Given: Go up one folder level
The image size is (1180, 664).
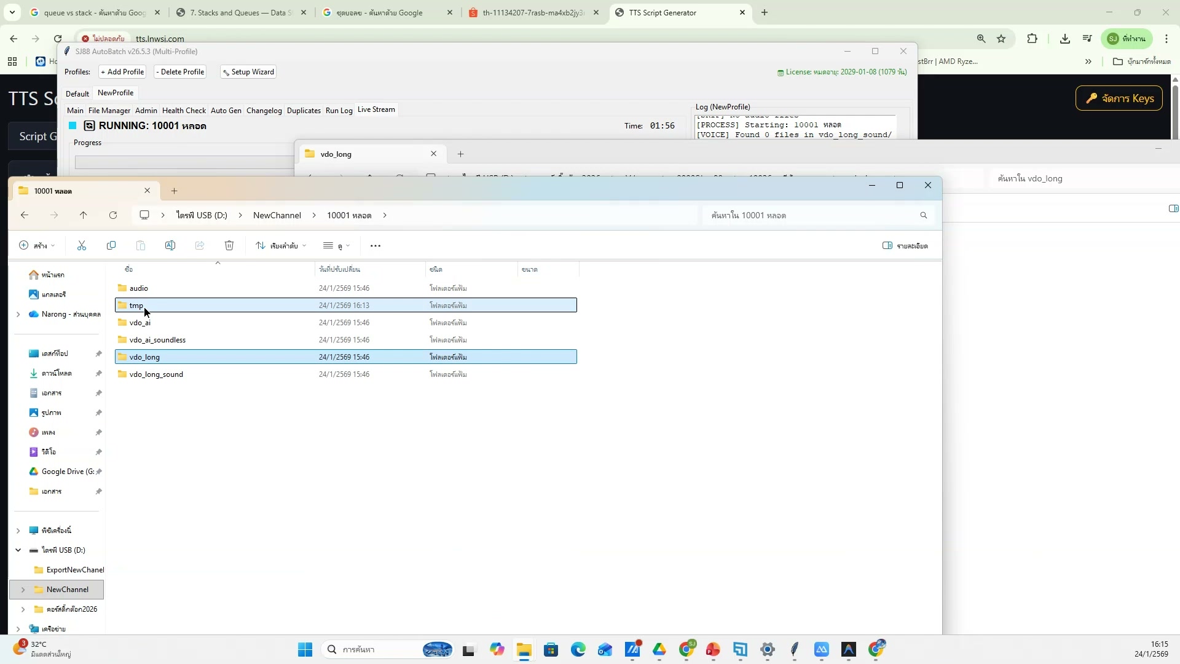Looking at the screenshot, I should [x=84, y=215].
